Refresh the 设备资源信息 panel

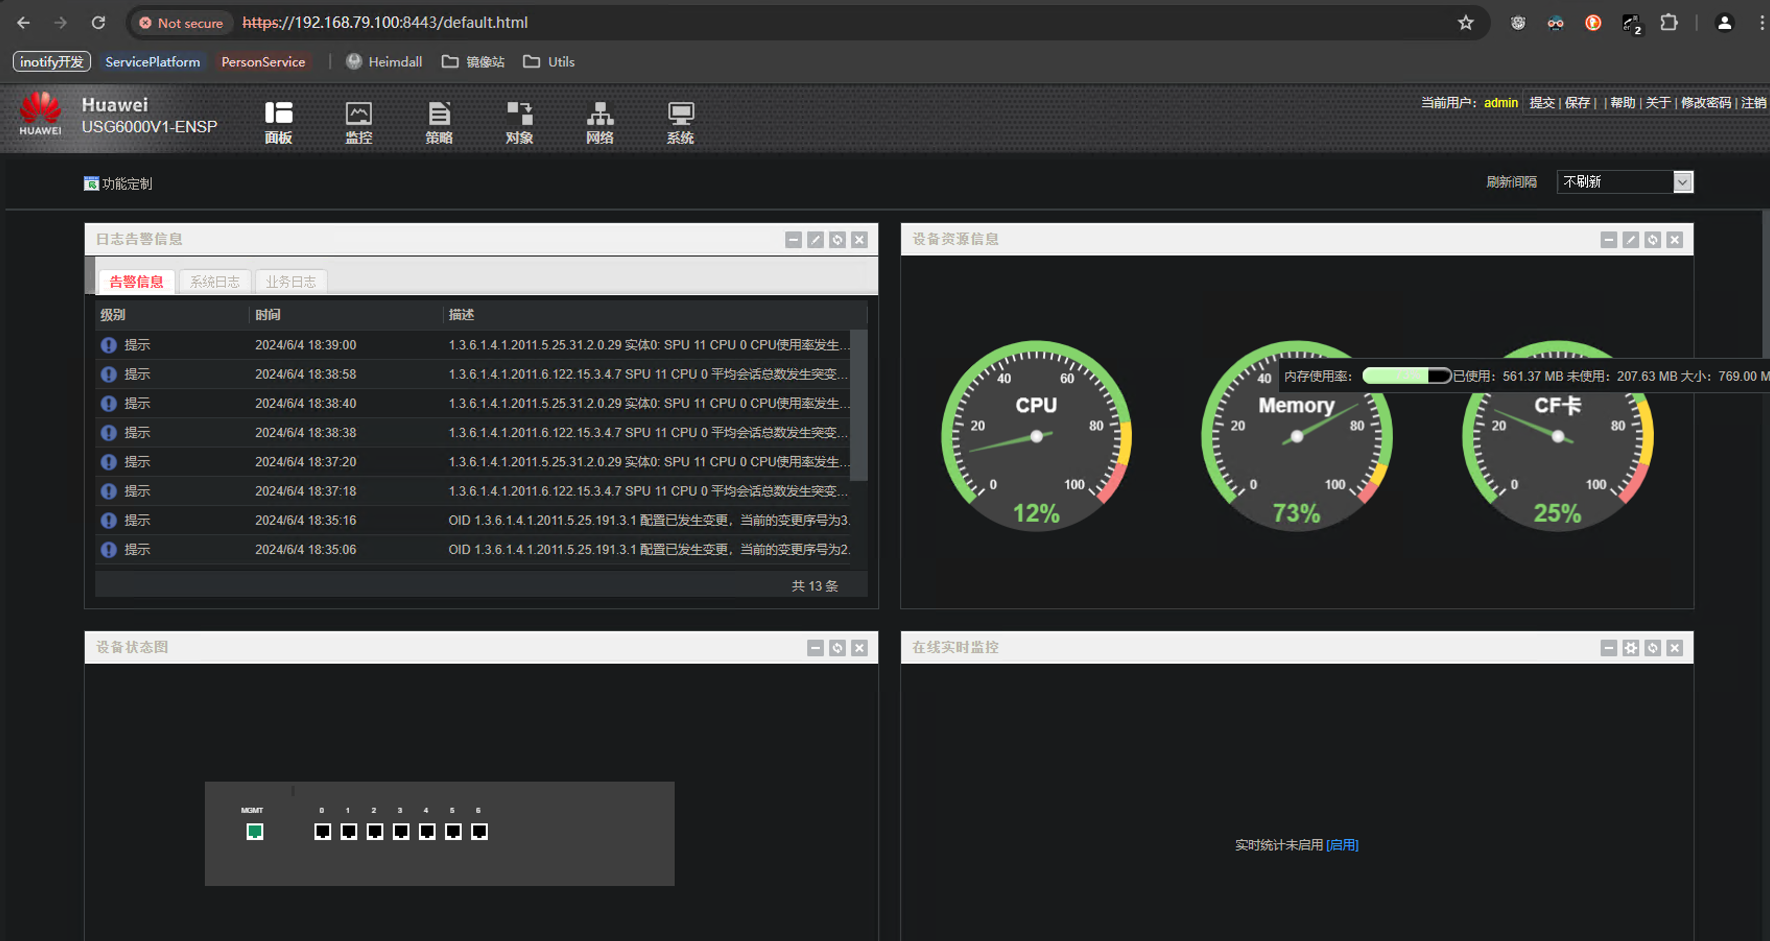tap(1653, 240)
